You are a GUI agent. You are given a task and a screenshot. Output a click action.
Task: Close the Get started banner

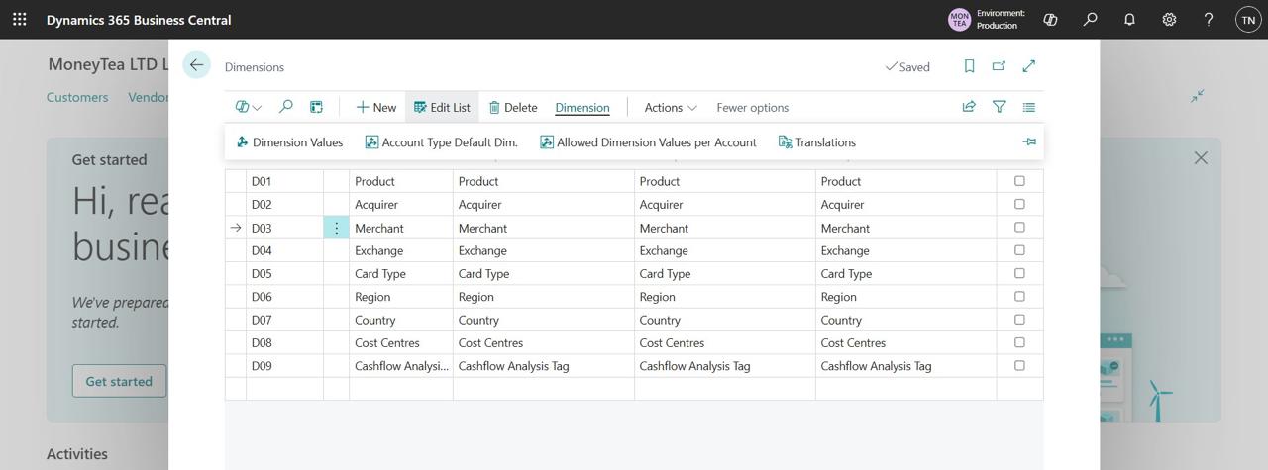click(x=1201, y=158)
